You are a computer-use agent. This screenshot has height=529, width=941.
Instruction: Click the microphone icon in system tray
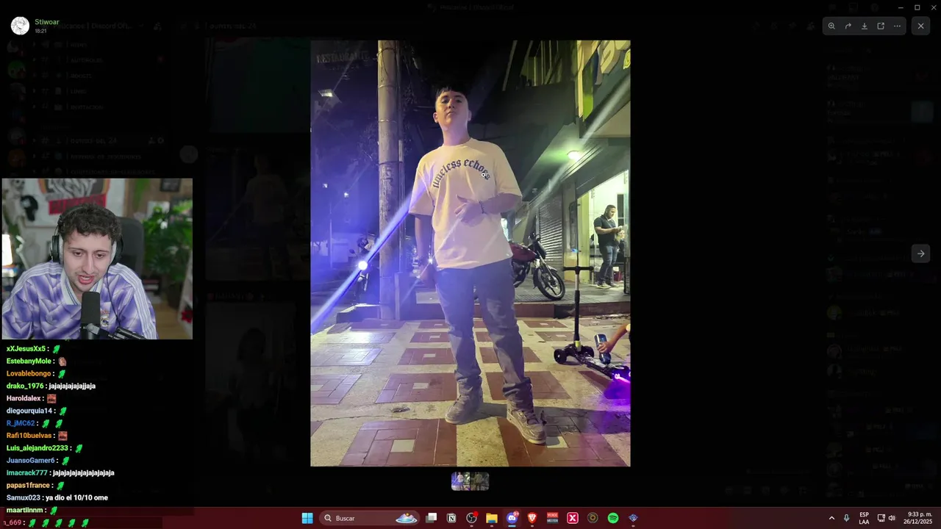click(x=847, y=518)
